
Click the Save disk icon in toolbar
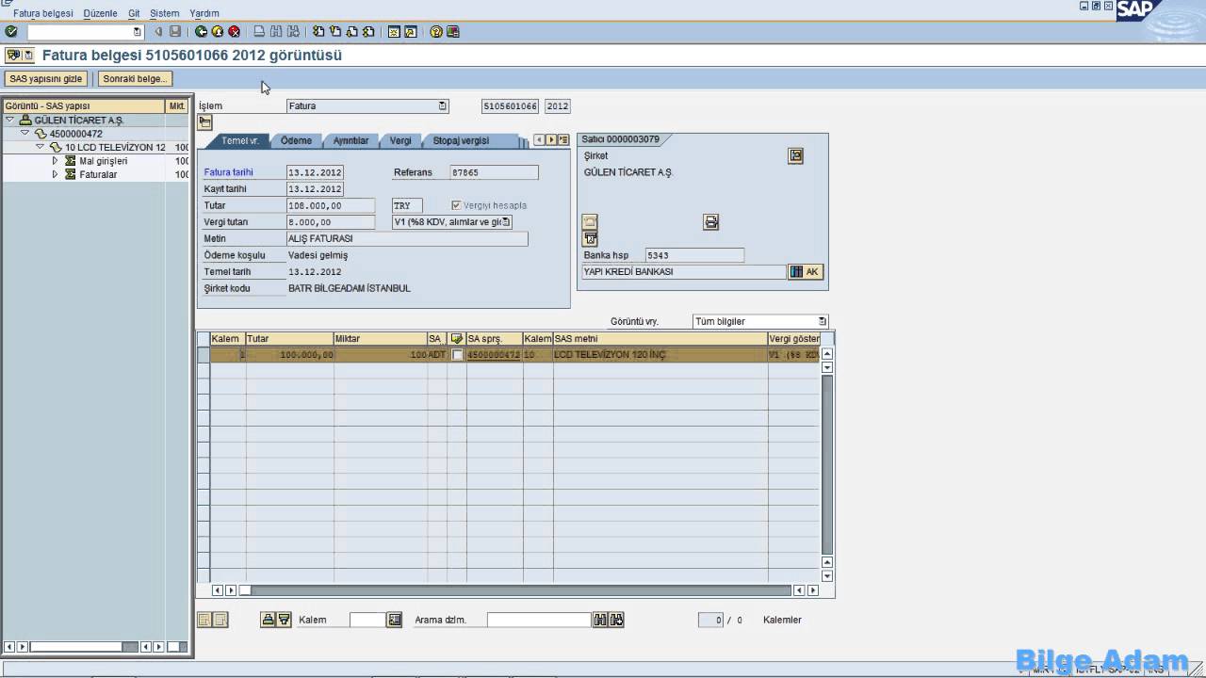pos(175,32)
